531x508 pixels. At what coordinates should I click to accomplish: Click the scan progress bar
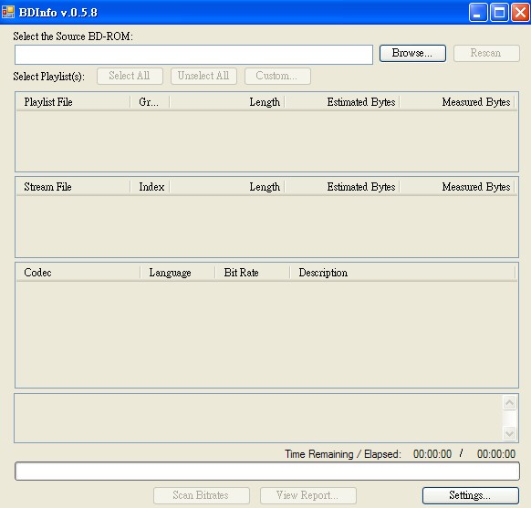pyautogui.click(x=267, y=472)
